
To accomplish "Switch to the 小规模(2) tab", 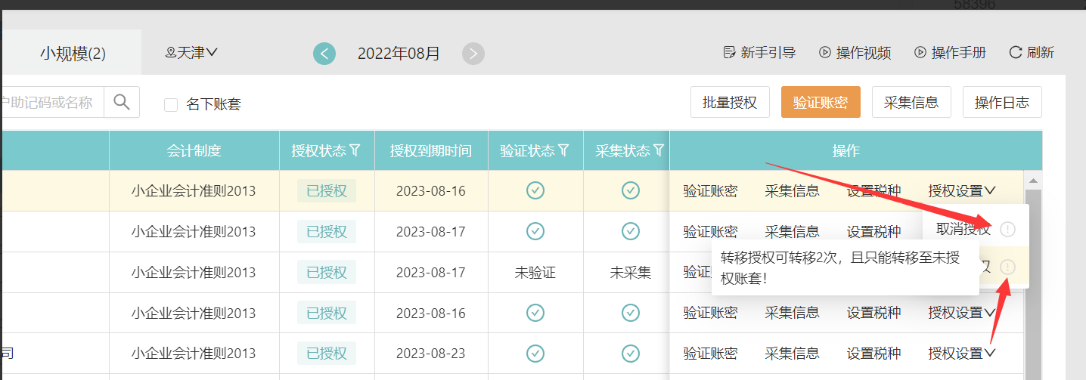I will tap(73, 54).
